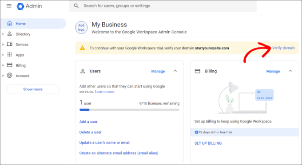Click the Users card person icon

tap(83, 71)
